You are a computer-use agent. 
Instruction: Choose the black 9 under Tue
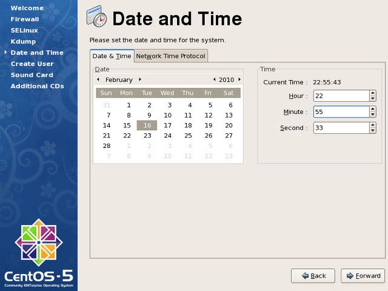(x=149, y=115)
